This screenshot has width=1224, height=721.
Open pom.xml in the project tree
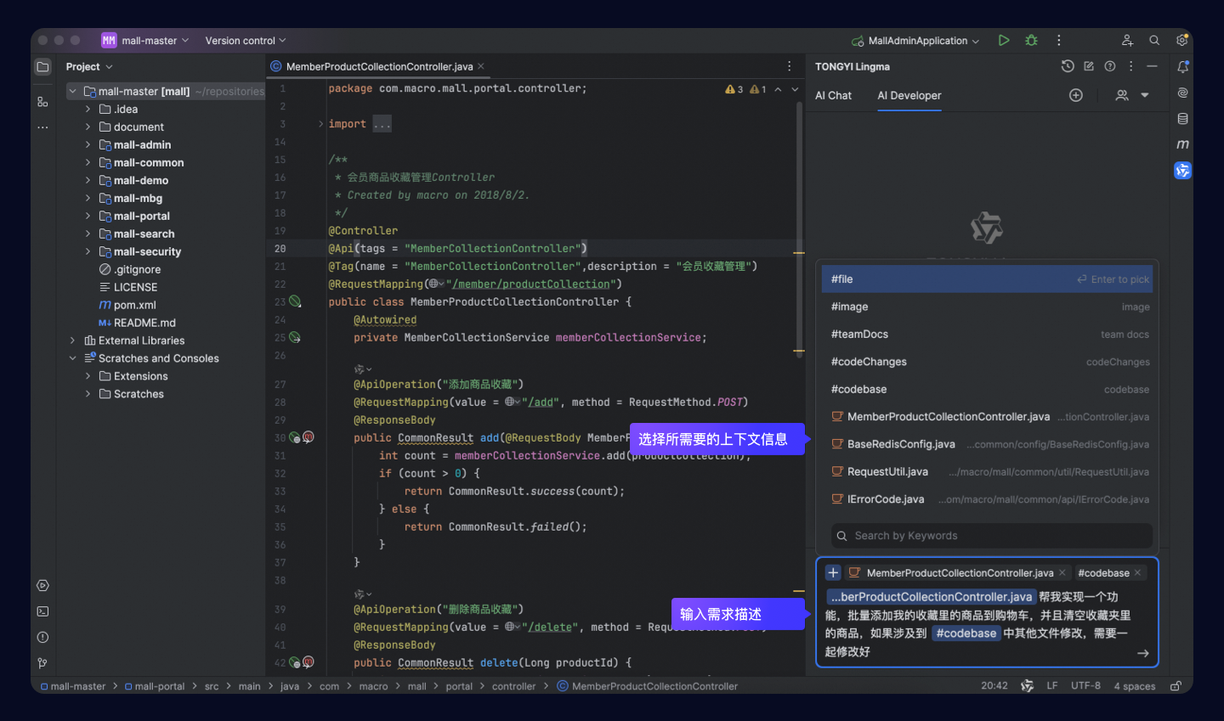(134, 305)
